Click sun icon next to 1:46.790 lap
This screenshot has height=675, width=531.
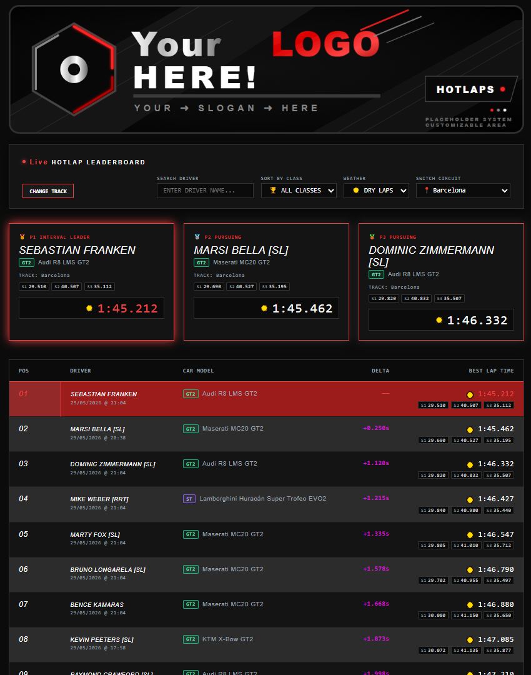470,570
